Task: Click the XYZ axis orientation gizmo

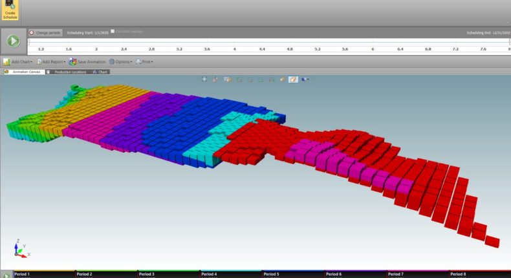Action: 21,249
